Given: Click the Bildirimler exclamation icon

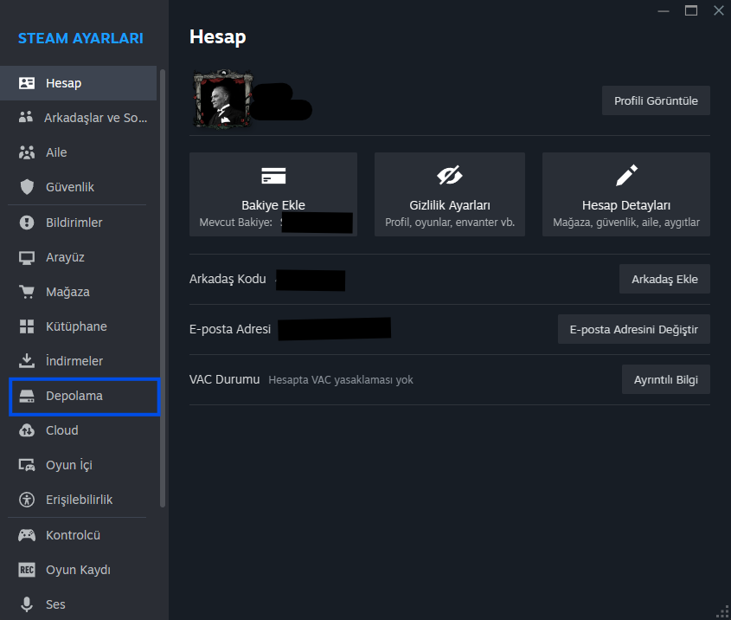Looking at the screenshot, I should point(27,223).
